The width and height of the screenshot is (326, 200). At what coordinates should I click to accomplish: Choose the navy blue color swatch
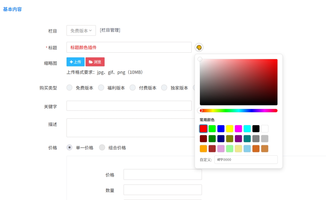click(x=221, y=138)
